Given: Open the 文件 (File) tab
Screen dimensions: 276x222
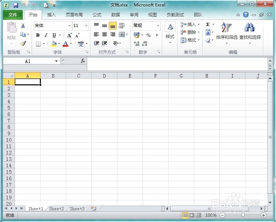Looking at the screenshot, I should point(13,15).
